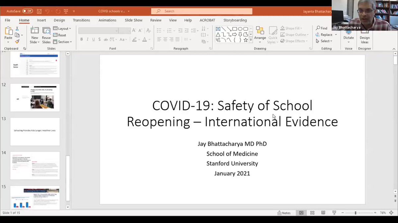Click the Redo icon
Image resolution: width=398 pixels, height=223 pixels.
point(58,11)
